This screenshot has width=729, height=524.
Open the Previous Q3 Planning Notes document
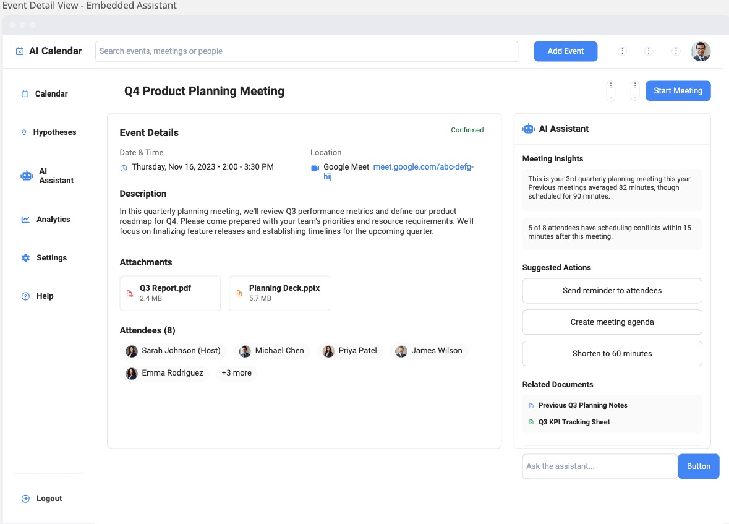582,405
